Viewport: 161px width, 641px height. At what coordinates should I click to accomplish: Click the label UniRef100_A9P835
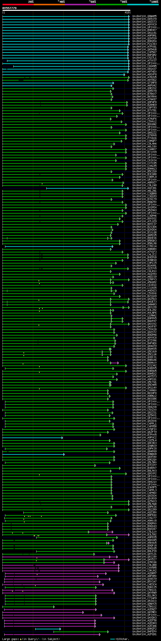tap(144, 537)
